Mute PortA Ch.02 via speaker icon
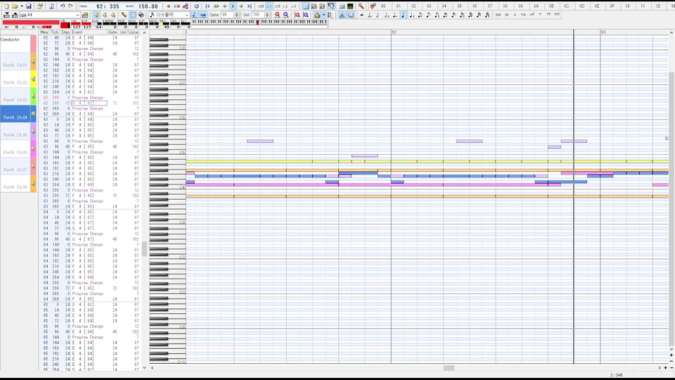The height and width of the screenshot is (380, 675). 33,80
